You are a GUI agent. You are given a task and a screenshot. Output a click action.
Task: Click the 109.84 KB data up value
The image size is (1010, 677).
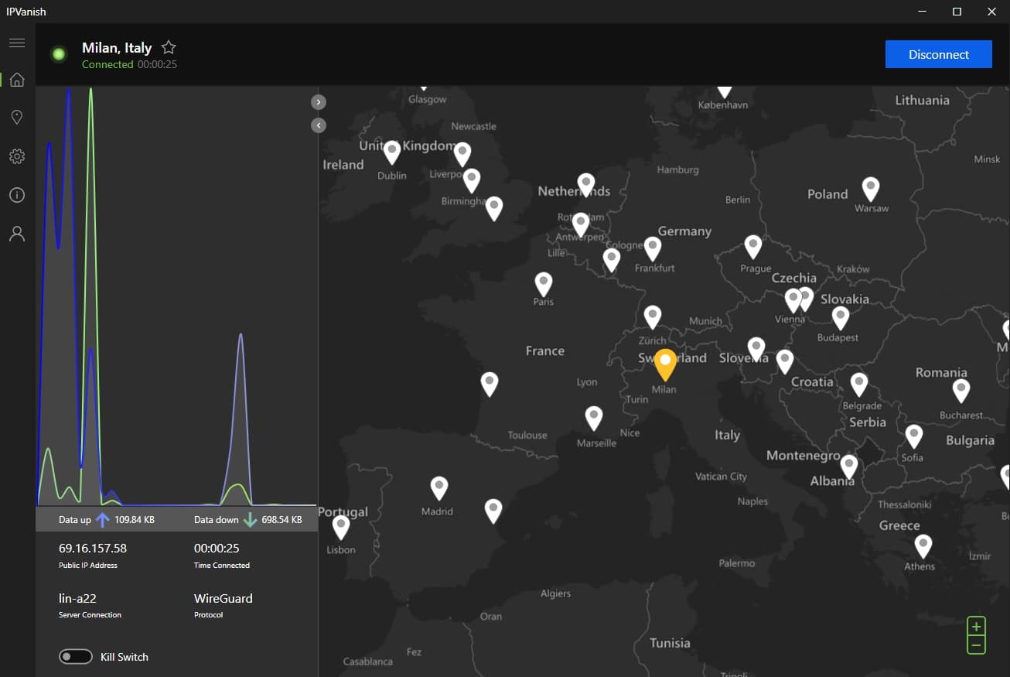[x=135, y=520]
